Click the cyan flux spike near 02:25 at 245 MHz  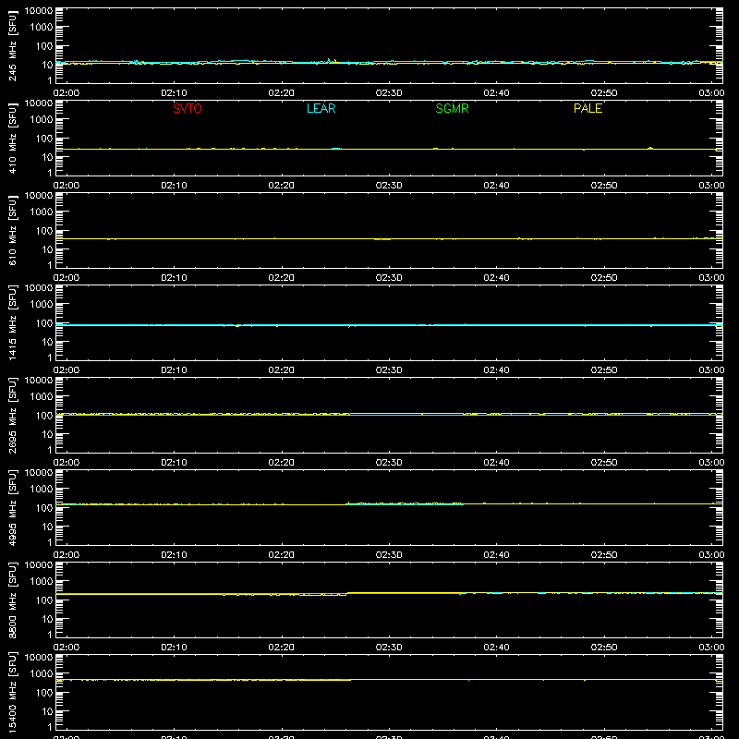(330, 60)
